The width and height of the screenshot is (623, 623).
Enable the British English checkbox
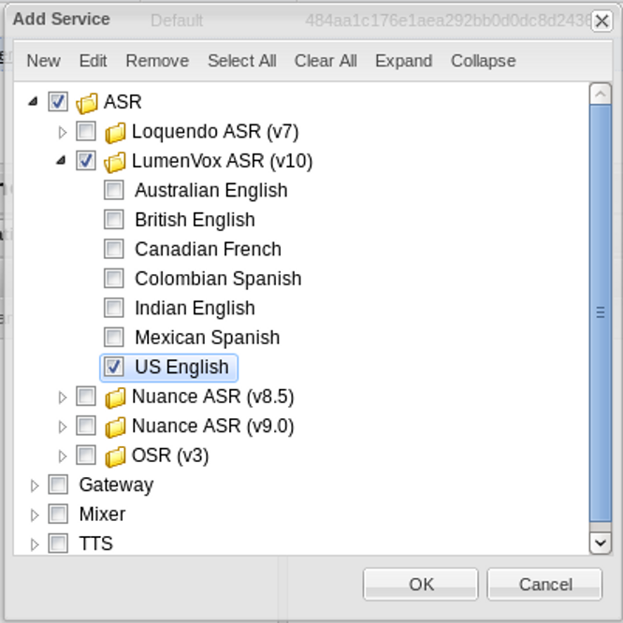114,219
